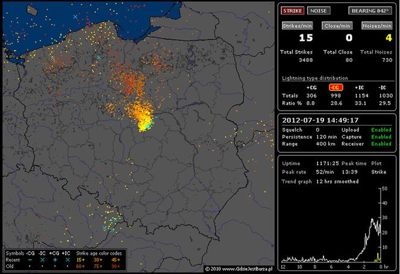Click the strikes per minute value 15
Viewport: 400px width, 274px height.
tap(305, 38)
